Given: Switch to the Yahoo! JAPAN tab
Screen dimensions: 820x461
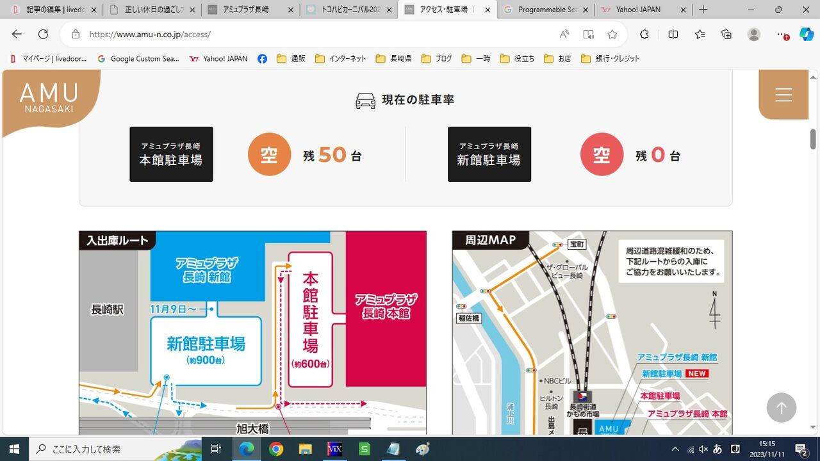Looking at the screenshot, I should (x=643, y=10).
